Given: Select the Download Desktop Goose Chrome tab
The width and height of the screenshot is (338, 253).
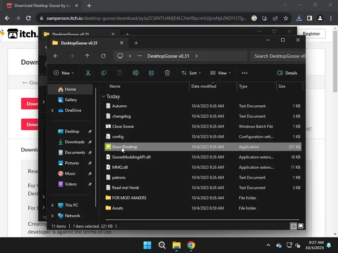Looking at the screenshot, I should [x=42, y=6].
